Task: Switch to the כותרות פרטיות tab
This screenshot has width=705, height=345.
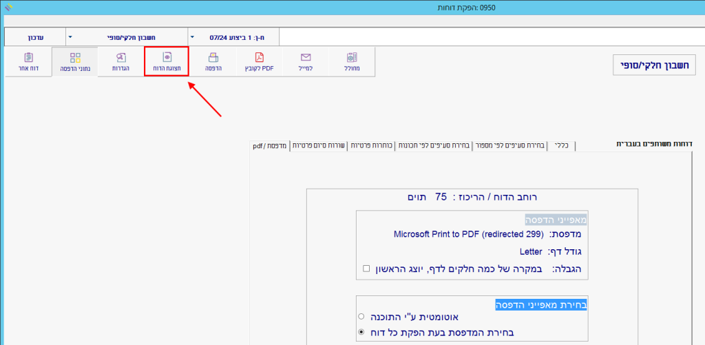Action: pyautogui.click(x=370, y=145)
